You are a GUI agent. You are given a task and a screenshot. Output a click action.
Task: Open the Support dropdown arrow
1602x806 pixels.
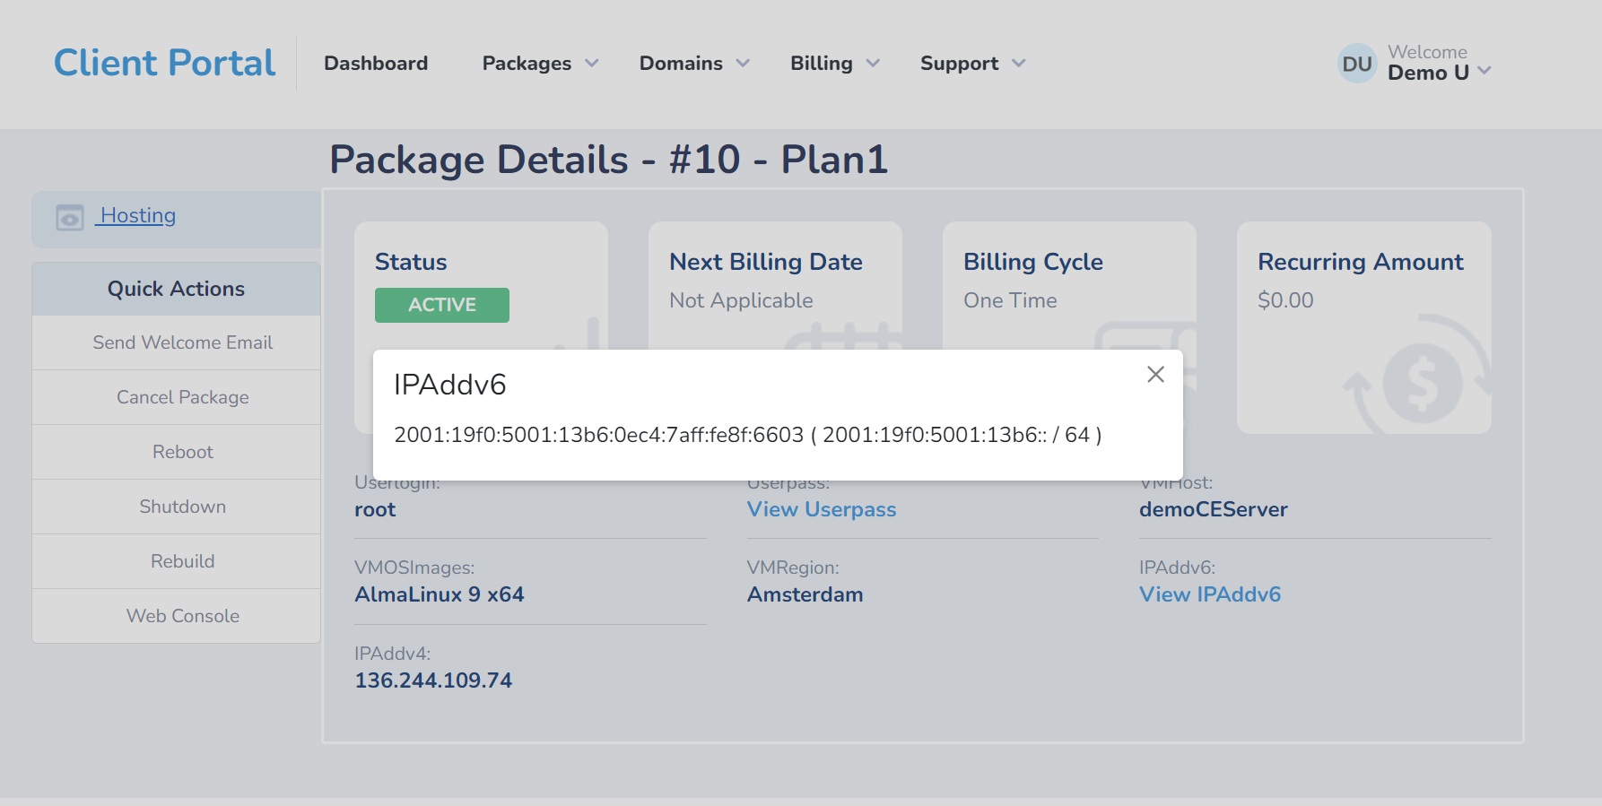coord(1019,64)
